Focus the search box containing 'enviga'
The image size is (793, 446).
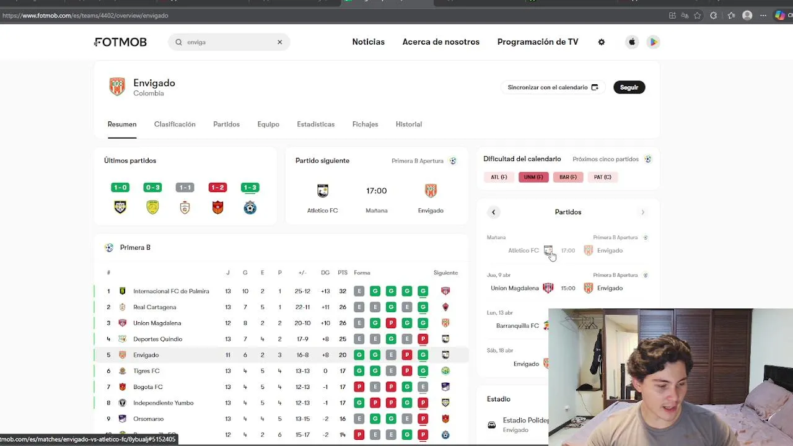tap(229, 42)
